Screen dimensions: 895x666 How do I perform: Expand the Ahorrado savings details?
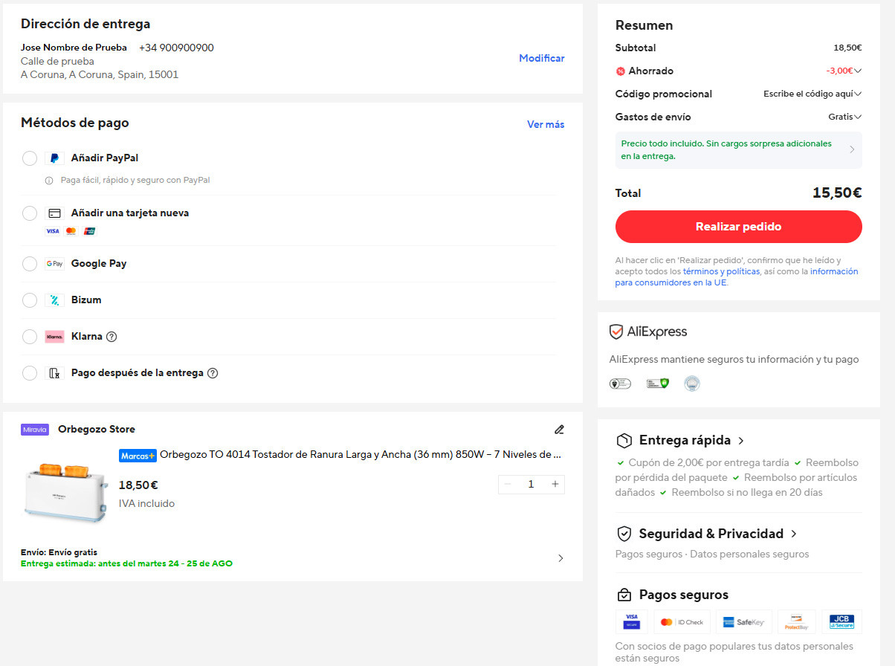pyautogui.click(x=858, y=71)
